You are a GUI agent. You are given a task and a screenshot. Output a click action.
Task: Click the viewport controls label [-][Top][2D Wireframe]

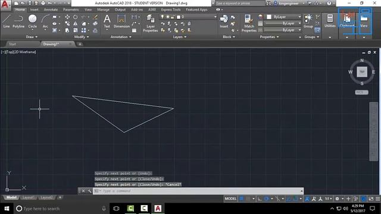pos(18,52)
